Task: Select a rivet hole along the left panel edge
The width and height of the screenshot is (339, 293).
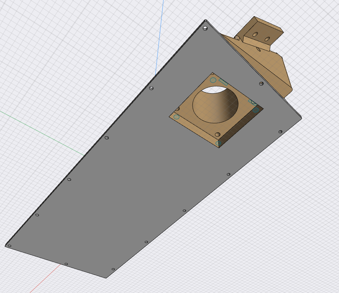Action: (106, 138)
